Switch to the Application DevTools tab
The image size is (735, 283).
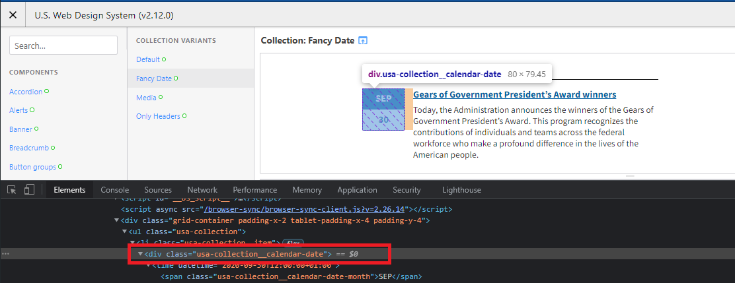click(x=357, y=190)
